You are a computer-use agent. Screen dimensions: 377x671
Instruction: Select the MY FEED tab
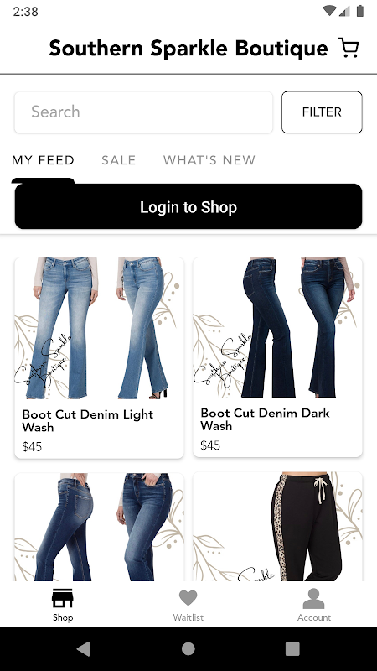43,160
